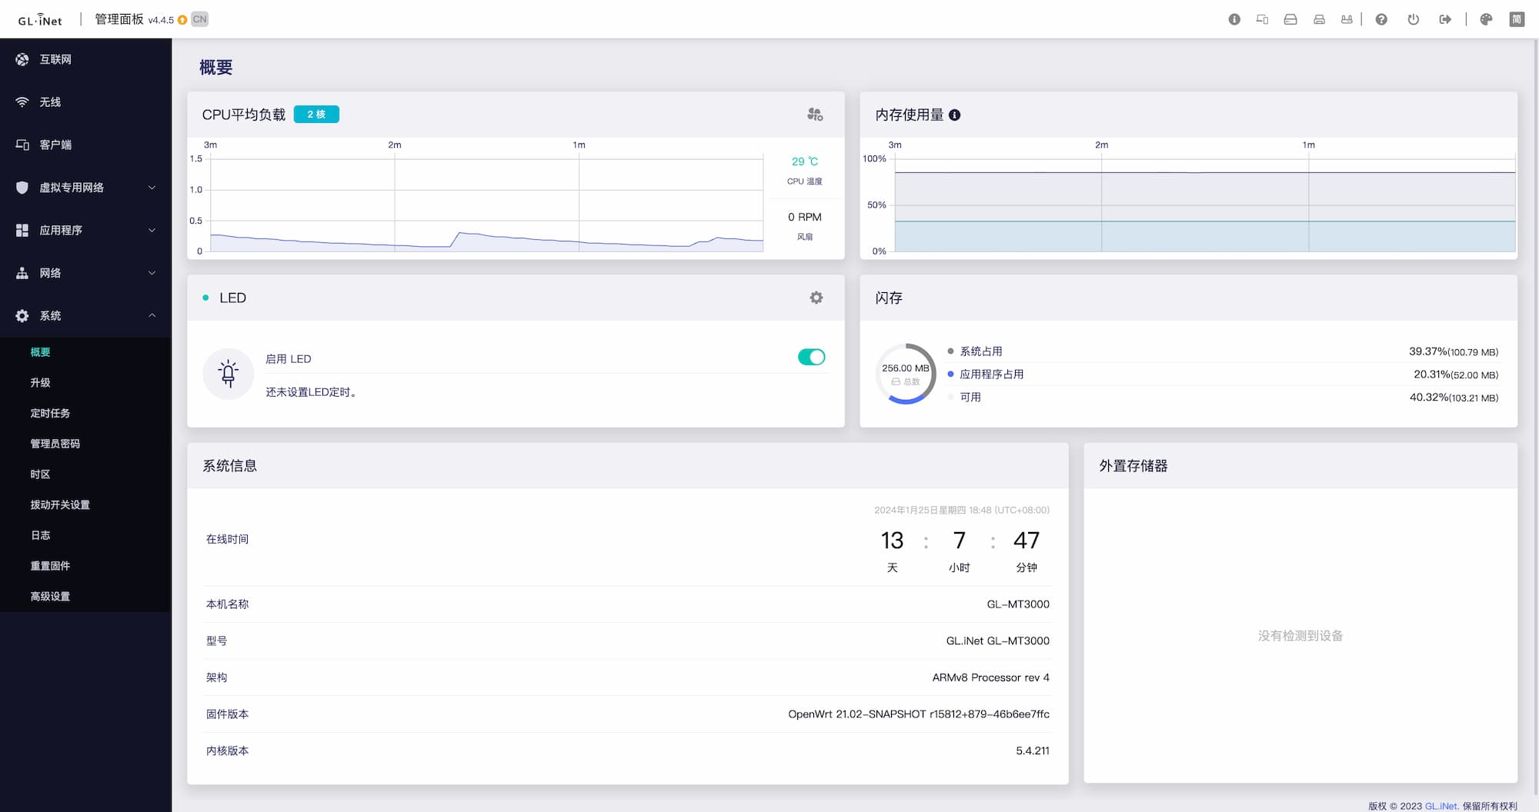
Task: Collapse the 系统 sidebar section
Action: coord(85,315)
